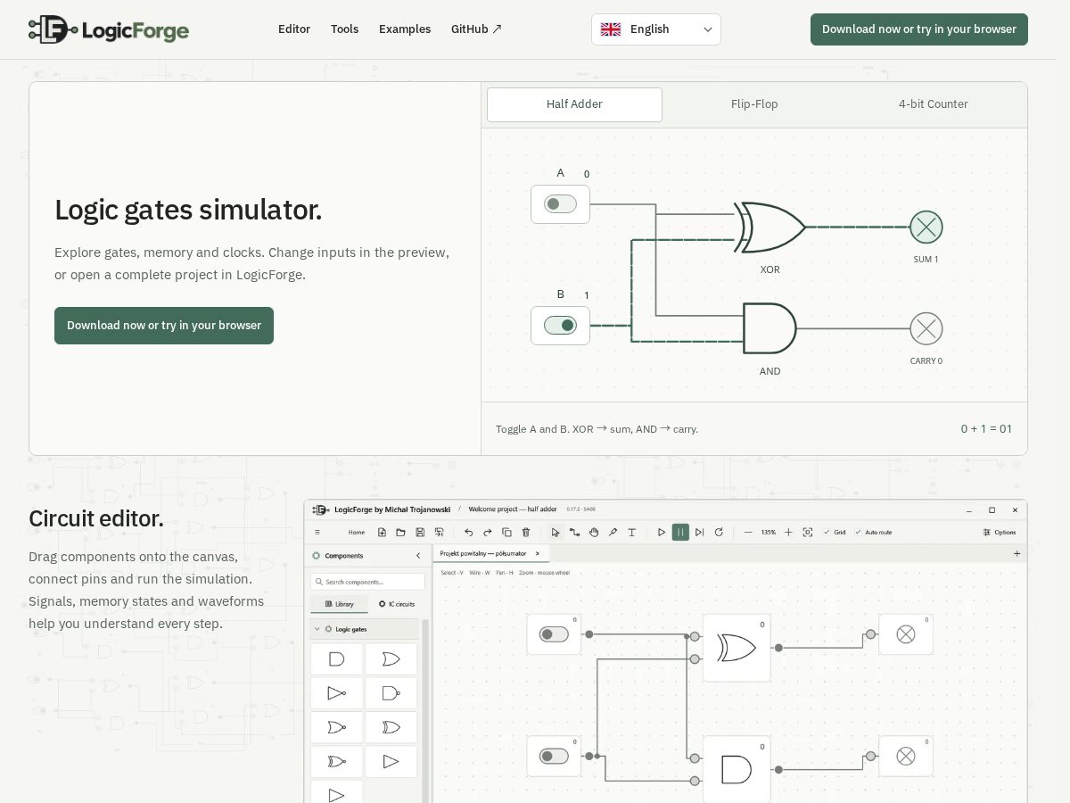Click the New file icon in editor toolbar
This screenshot has width=1070, height=803.
coord(382,533)
